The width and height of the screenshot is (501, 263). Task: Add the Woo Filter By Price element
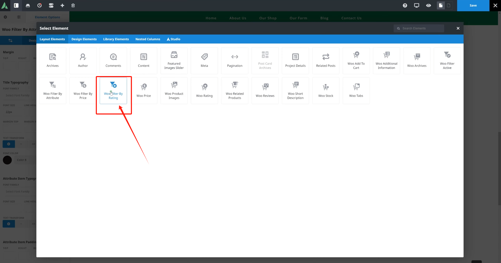click(x=83, y=90)
